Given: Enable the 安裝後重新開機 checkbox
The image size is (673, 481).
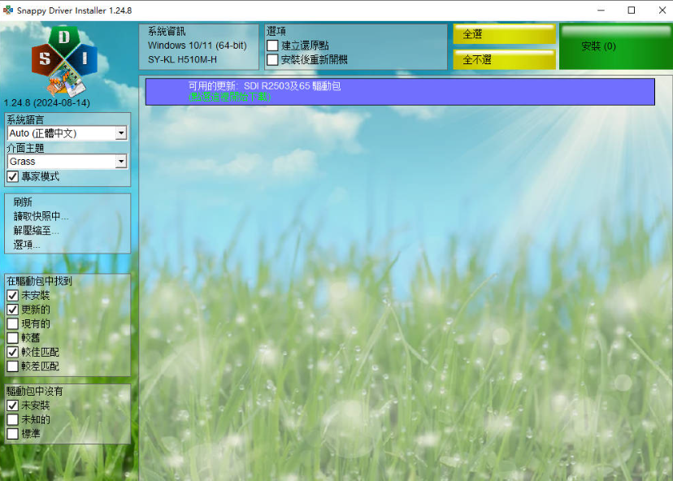Looking at the screenshot, I should click(273, 59).
